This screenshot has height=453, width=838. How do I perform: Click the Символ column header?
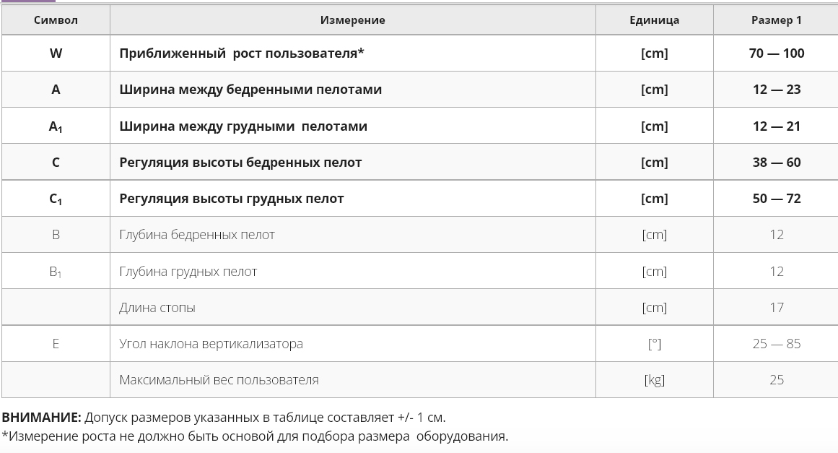pyautogui.click(x=56, y=20)
